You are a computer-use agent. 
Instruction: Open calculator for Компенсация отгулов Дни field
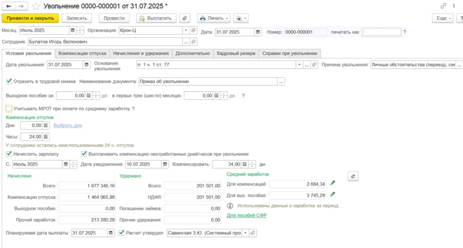[46, 126]
